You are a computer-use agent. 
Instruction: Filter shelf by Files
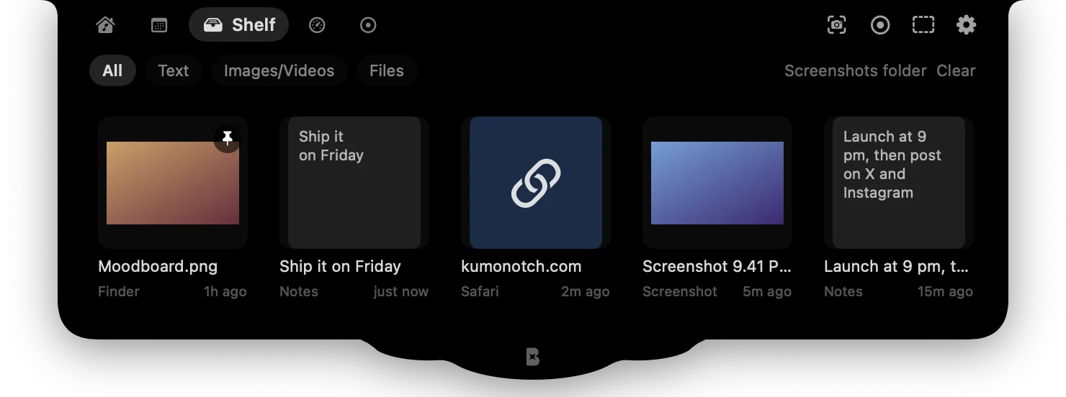pos(387,70)
